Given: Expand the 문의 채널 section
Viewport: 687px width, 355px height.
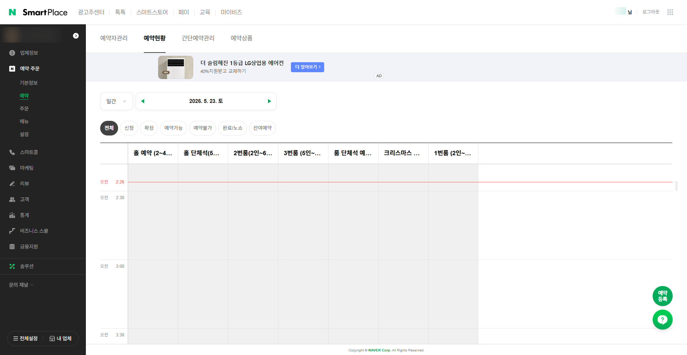Looking at the screenshot, I should point(21,285).
